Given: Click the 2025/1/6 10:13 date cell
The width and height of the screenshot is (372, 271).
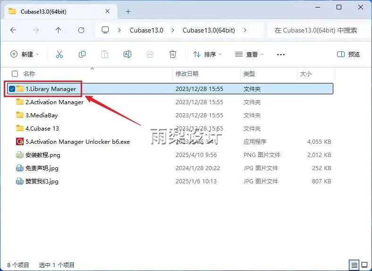Looking at the screenshot, I should tap(196, 181).
